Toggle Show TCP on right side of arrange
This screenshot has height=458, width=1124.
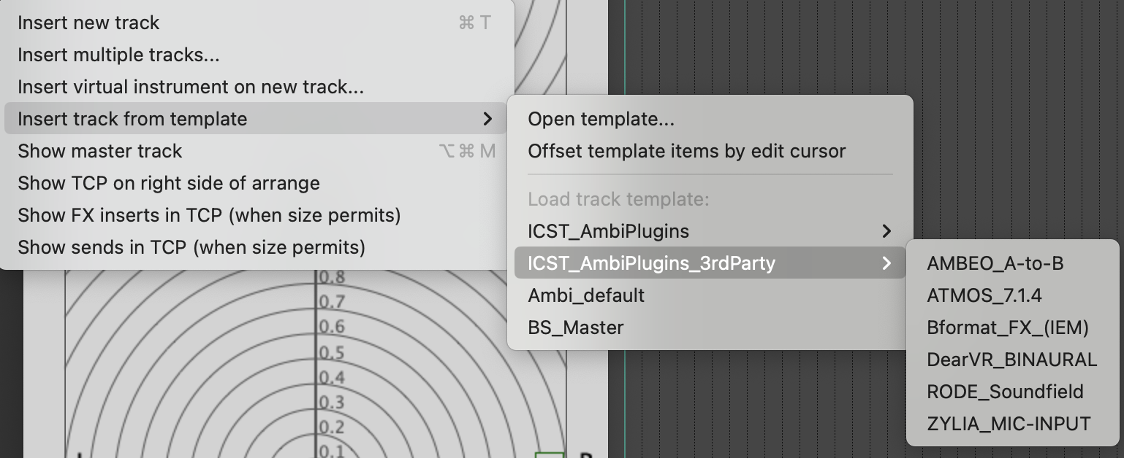click(168, 183)
